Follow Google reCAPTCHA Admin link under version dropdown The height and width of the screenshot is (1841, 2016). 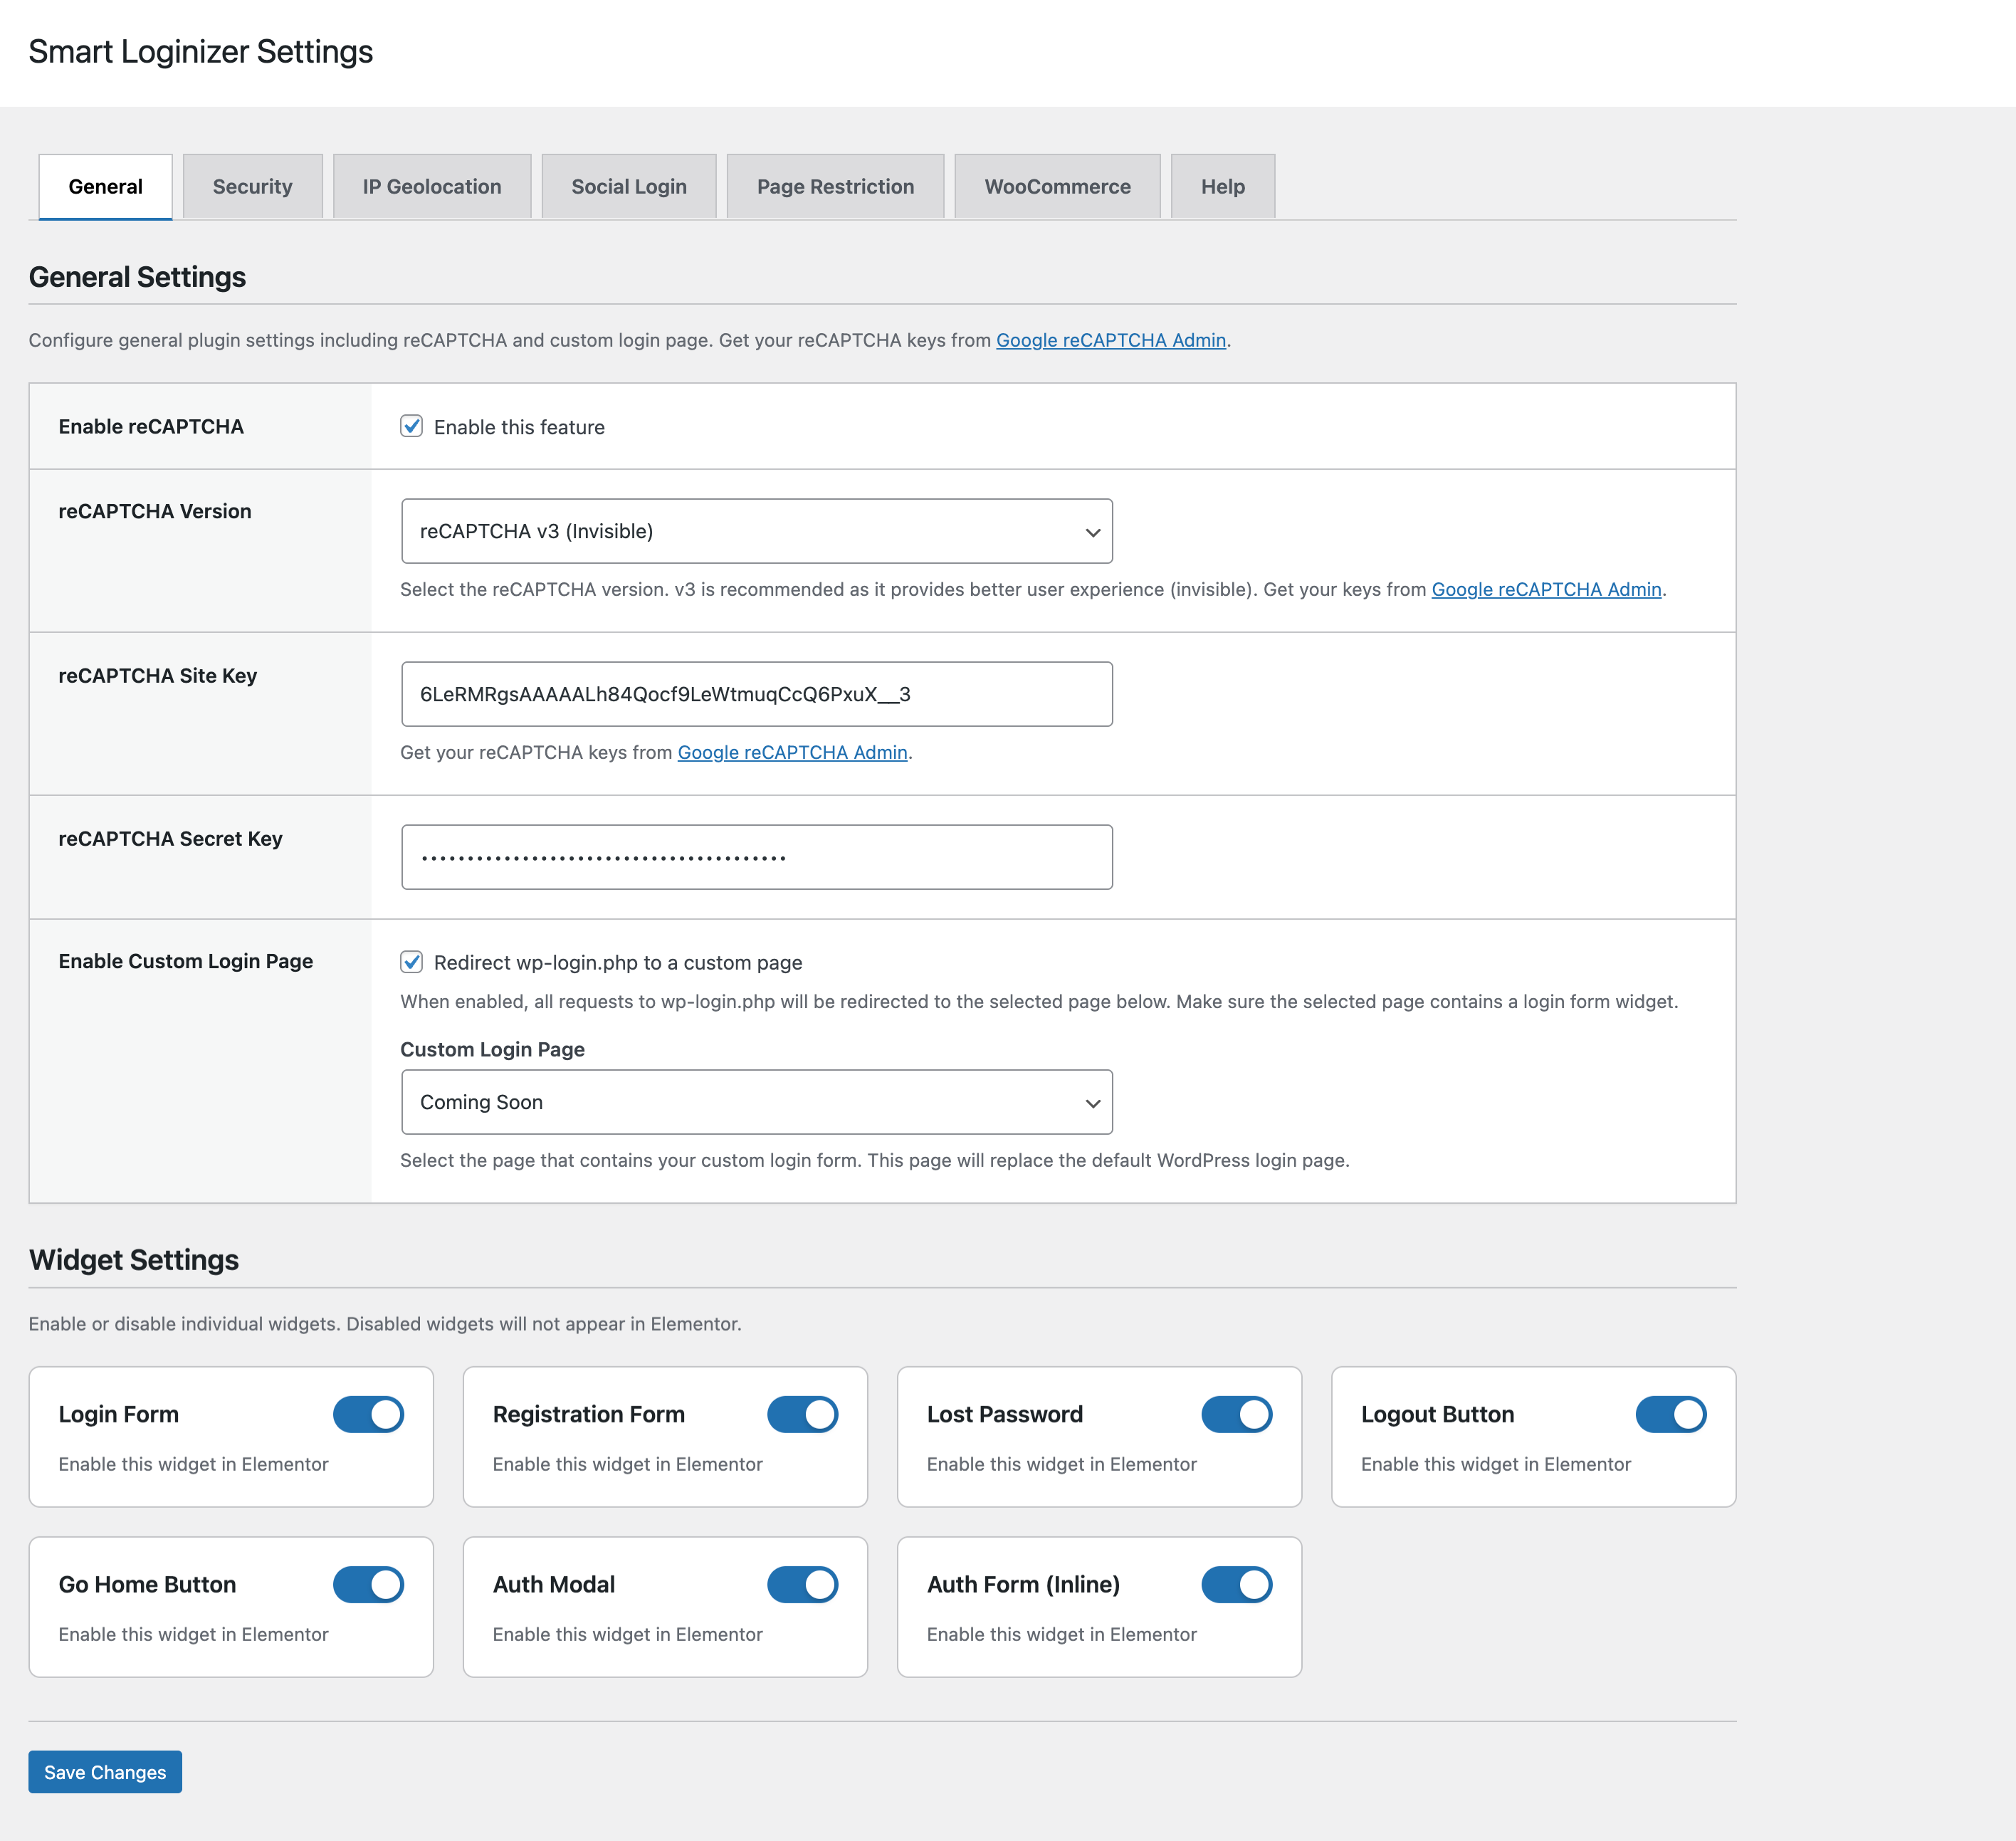click(1546, 589)
